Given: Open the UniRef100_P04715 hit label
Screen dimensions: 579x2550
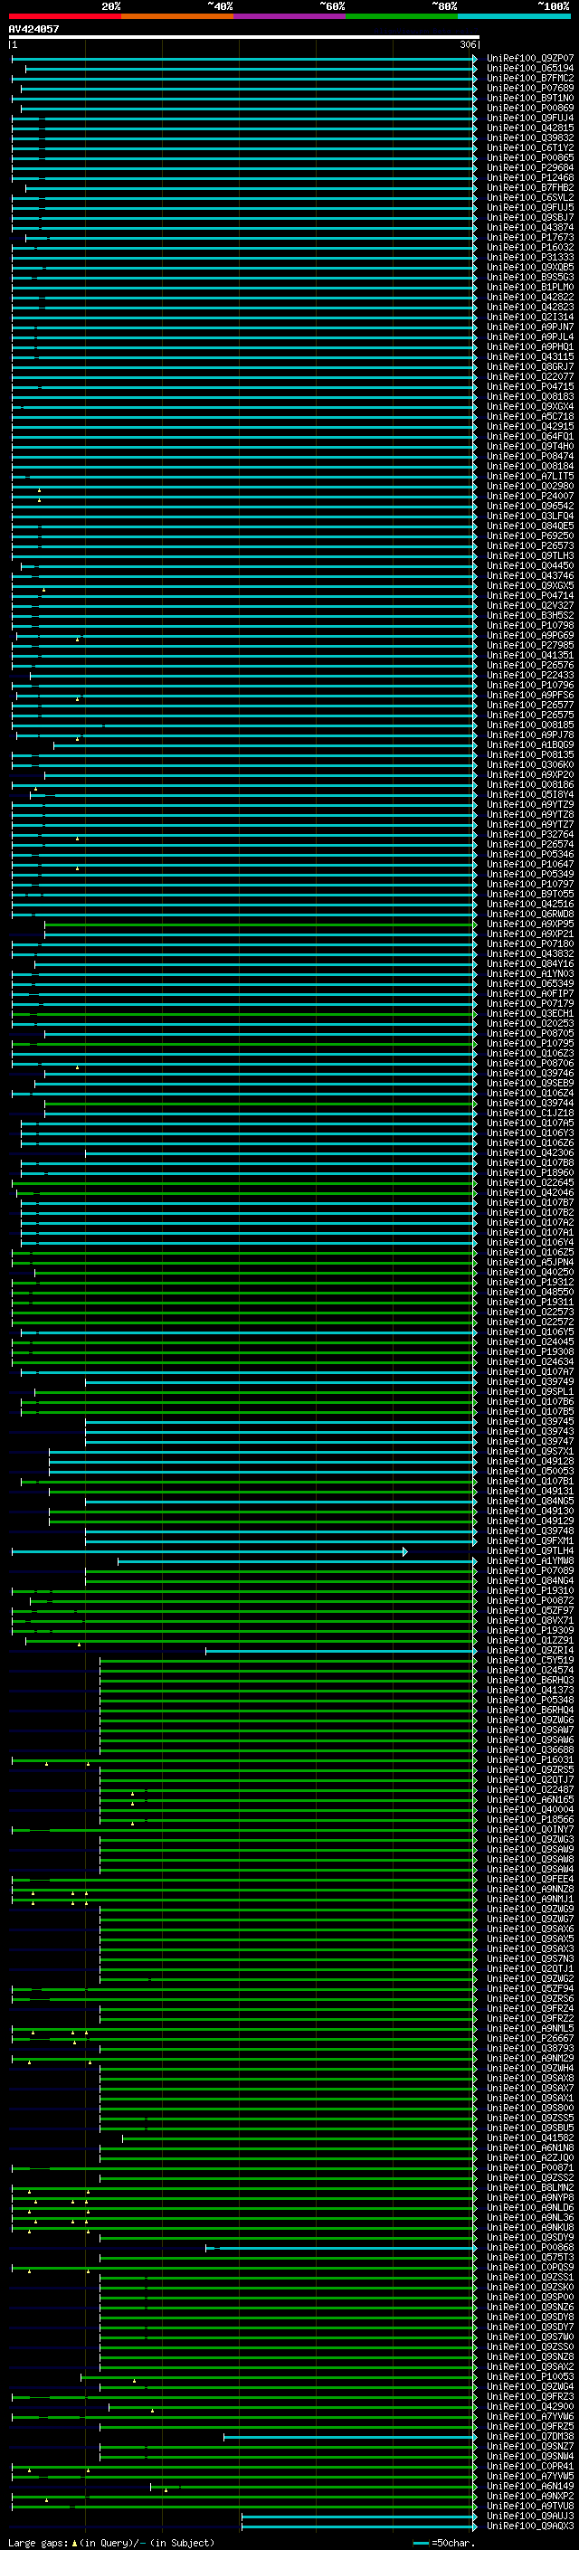Looking at the screenshot, I should coord(529,387).
